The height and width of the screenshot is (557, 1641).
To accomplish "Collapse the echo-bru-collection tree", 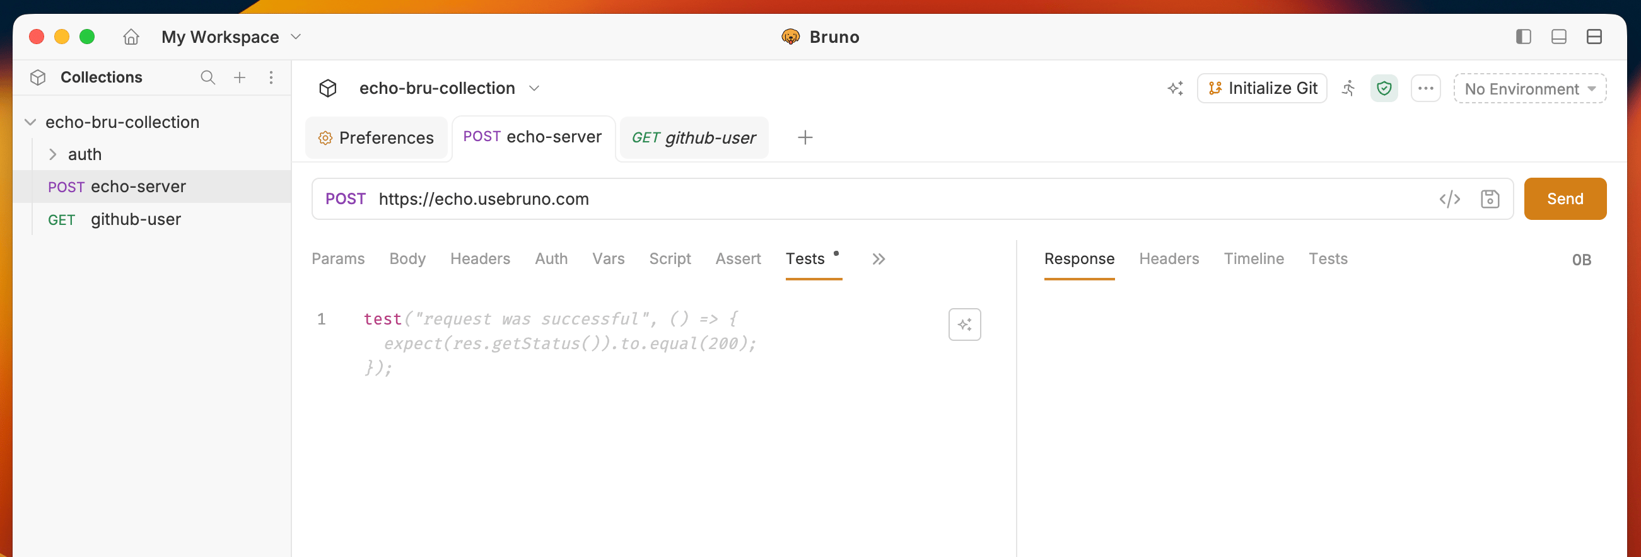I will pyautogui.click(x=30, y=122).
